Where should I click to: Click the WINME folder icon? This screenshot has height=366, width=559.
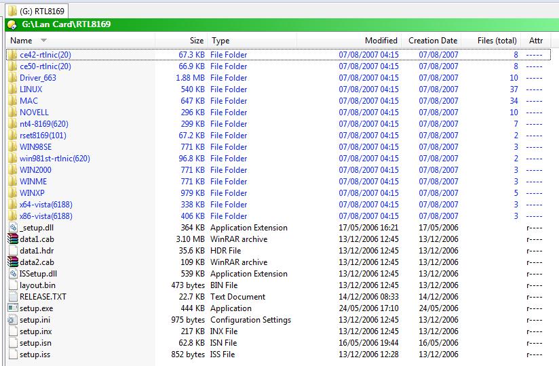pyautogui.click(x=12, y=181)
